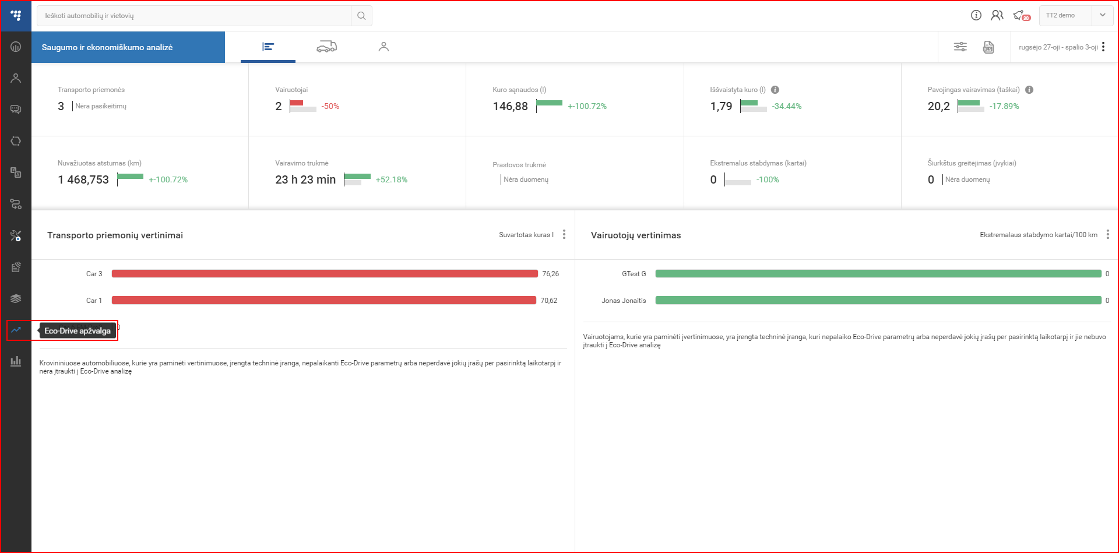Open three-dot menu of Transporto priemonių vertinimai

click(564, 234)
